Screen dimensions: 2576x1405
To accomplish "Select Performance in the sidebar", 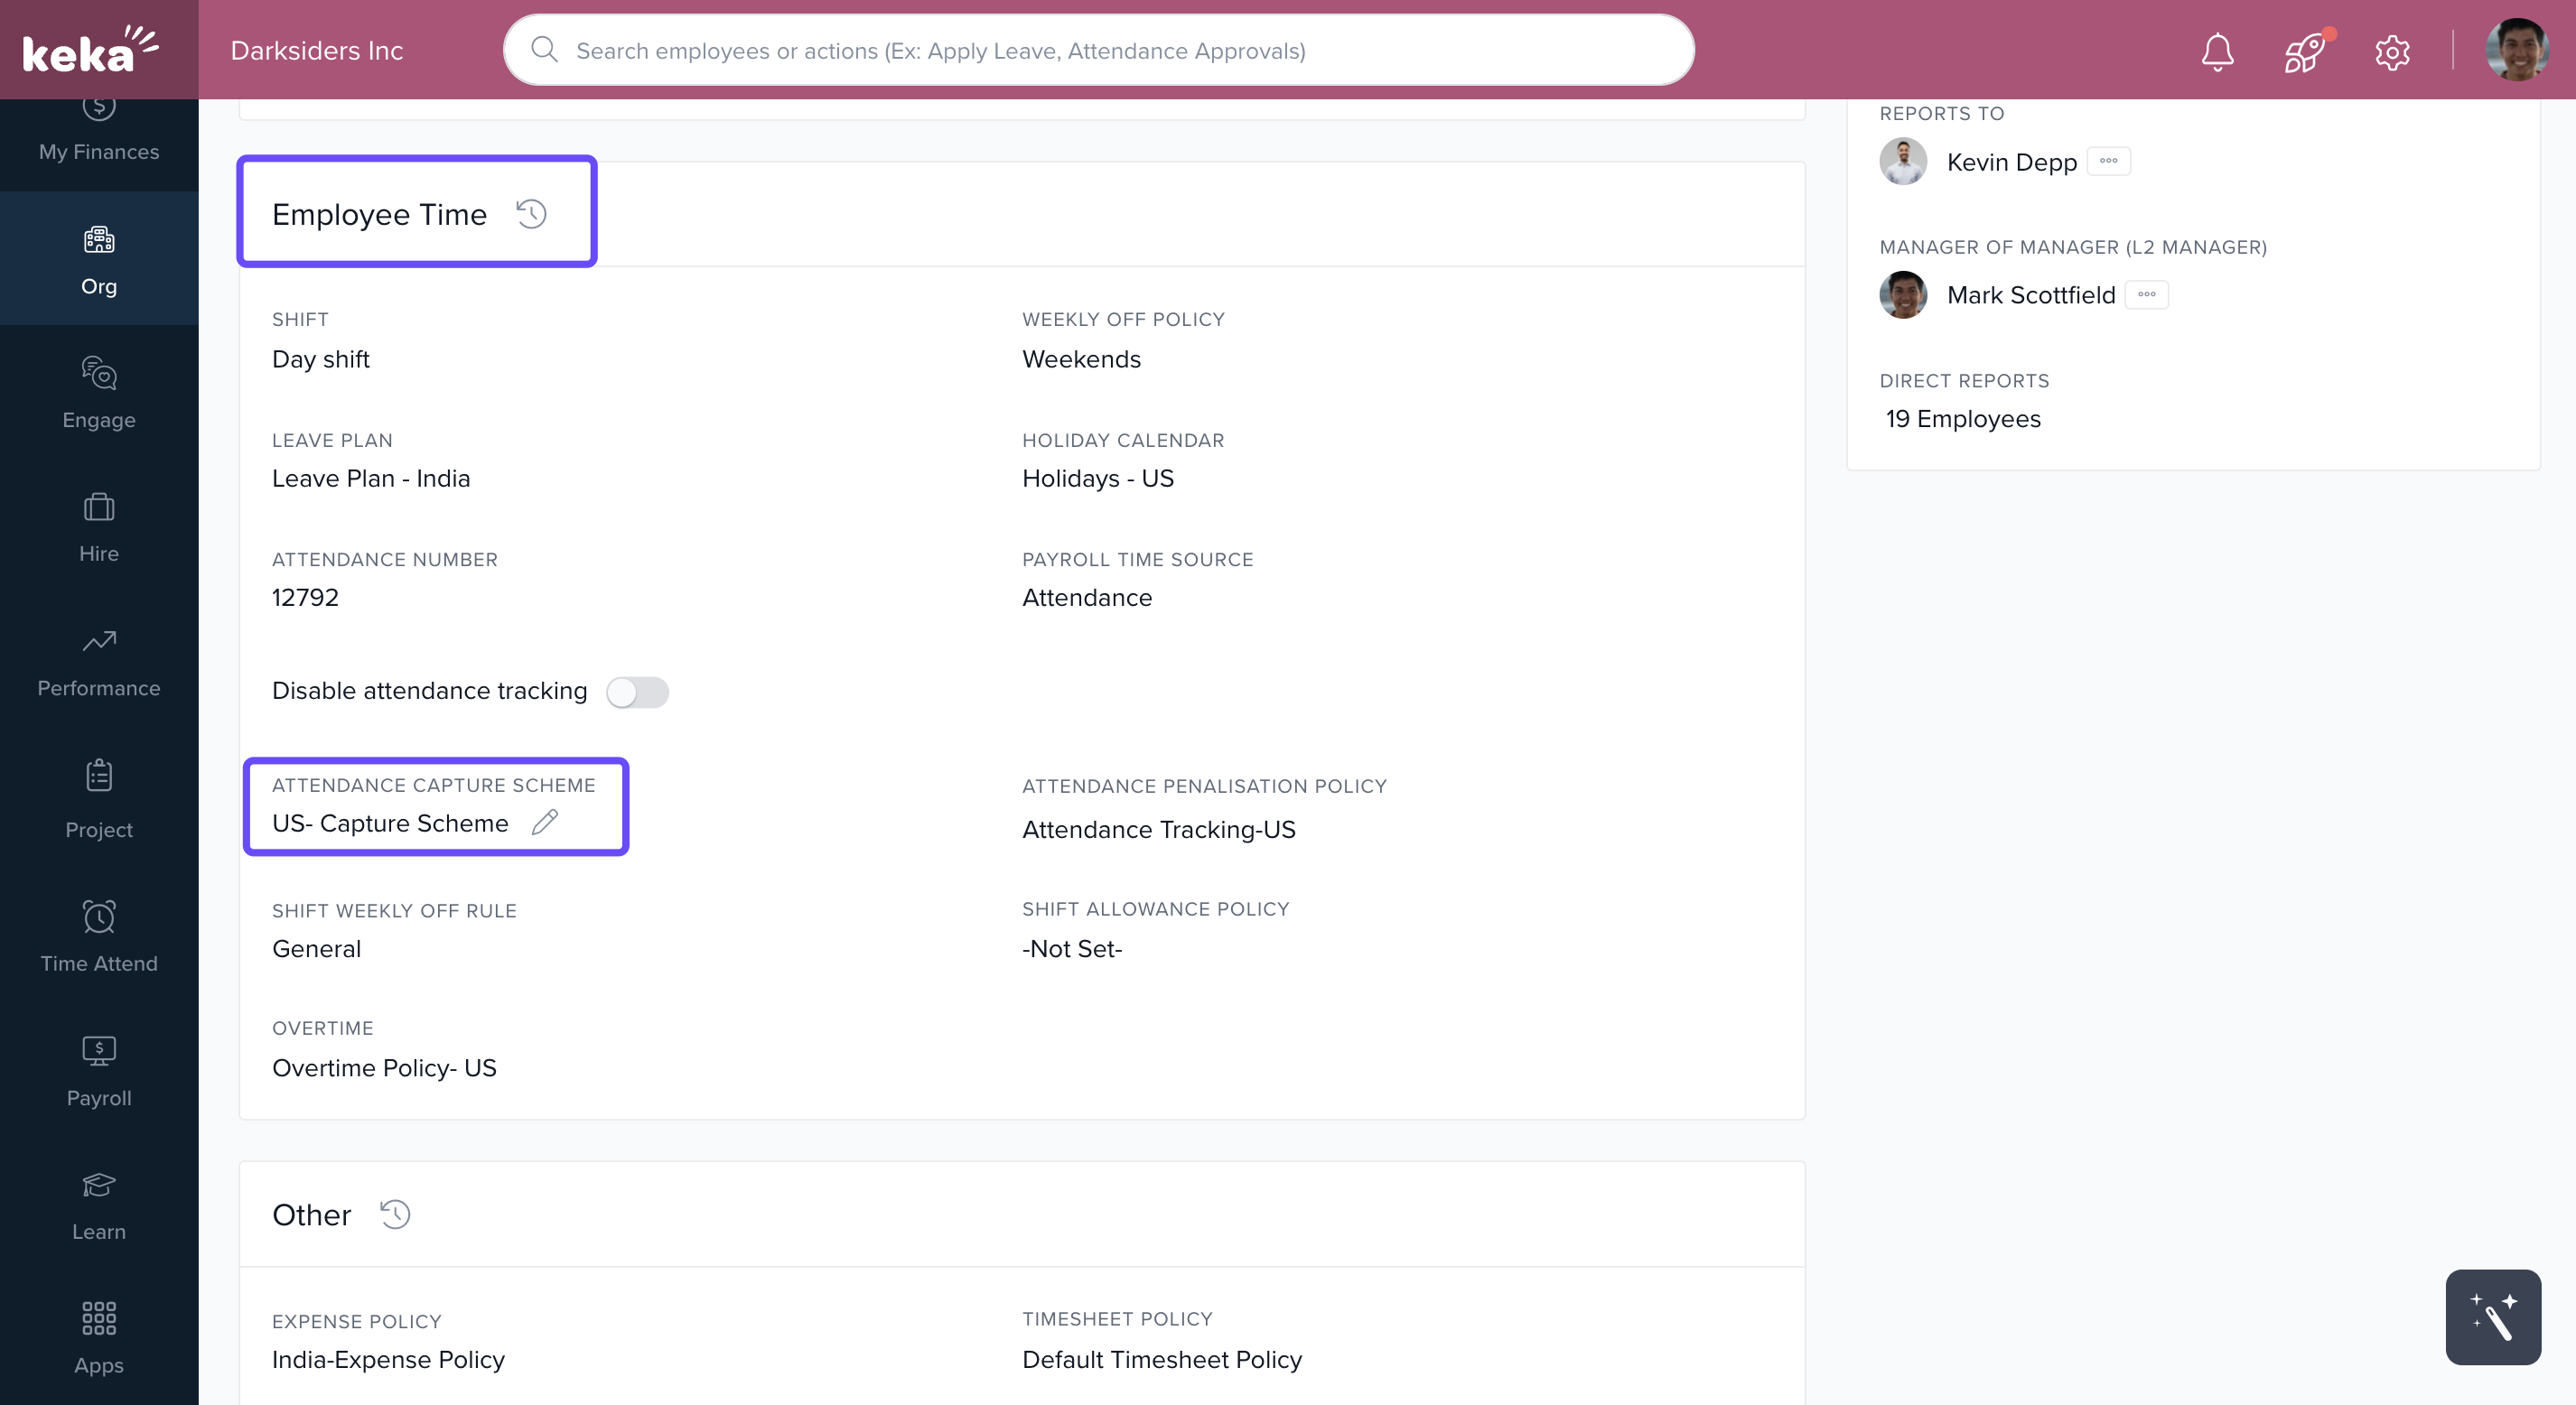I will pos(99,660).
